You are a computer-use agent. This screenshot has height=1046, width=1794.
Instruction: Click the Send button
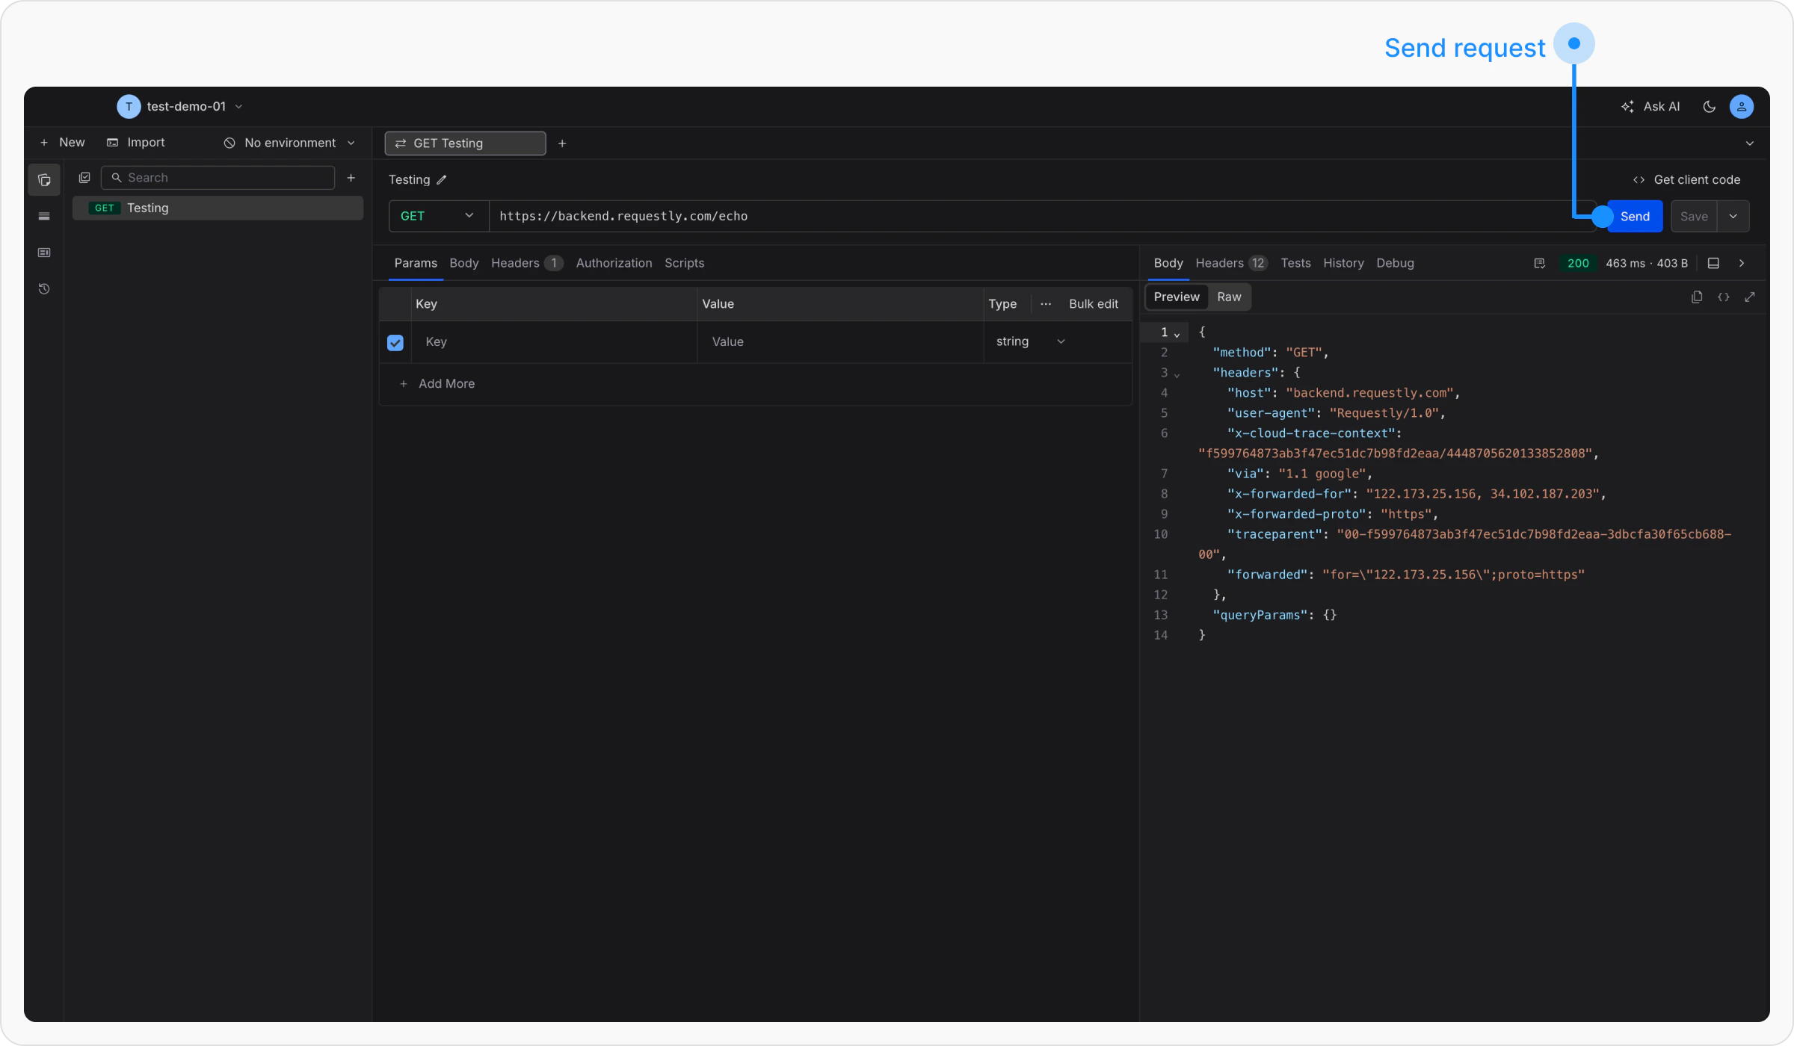point(1635,217)
